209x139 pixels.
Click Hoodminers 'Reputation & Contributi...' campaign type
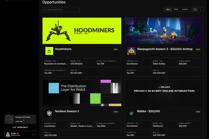tap(56, 64)
